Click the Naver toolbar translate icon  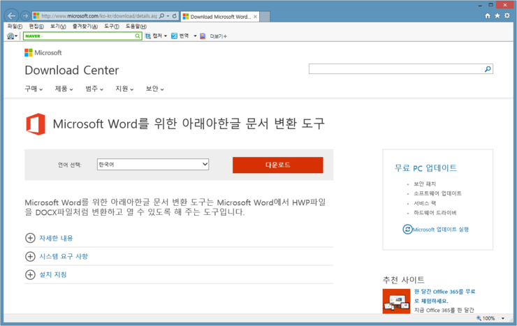(174, 36)
